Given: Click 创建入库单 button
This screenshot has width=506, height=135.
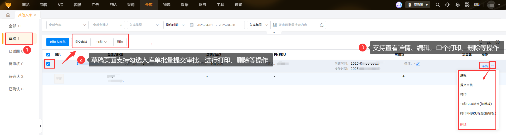Looking at the screenshot, I should click(x=58, y=42).
